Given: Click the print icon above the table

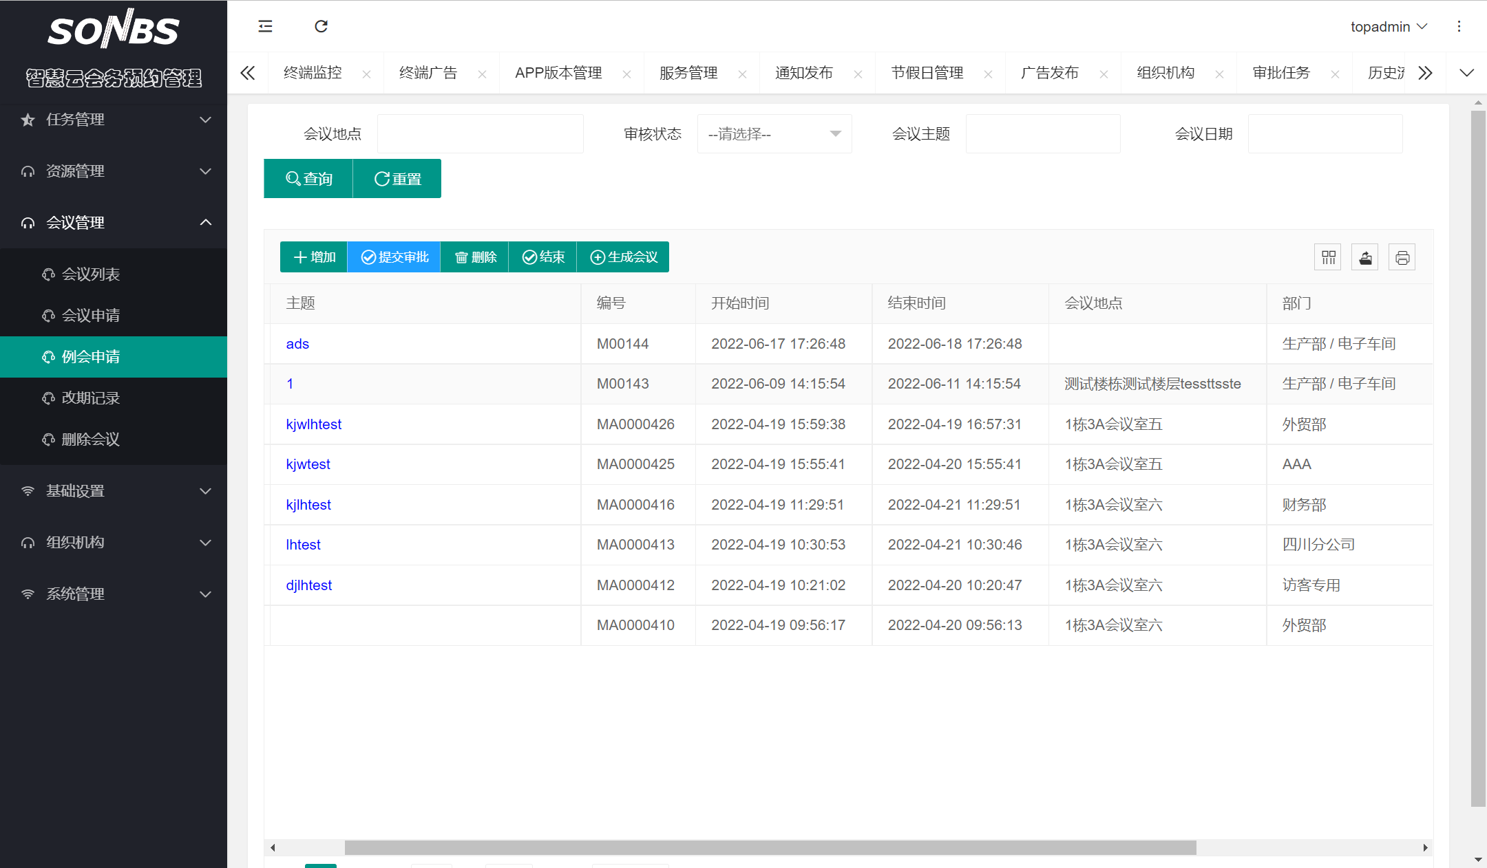Looking at the screenshot, I should point(1402,257).
